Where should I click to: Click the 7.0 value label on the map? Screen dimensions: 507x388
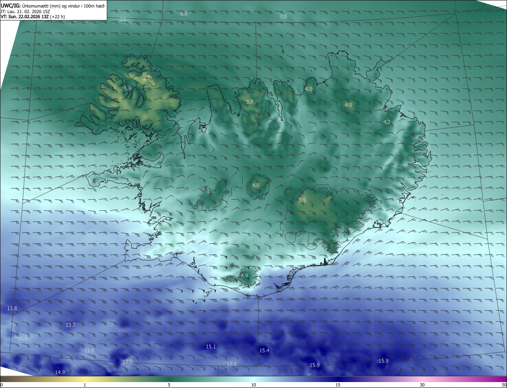(283, 17)
